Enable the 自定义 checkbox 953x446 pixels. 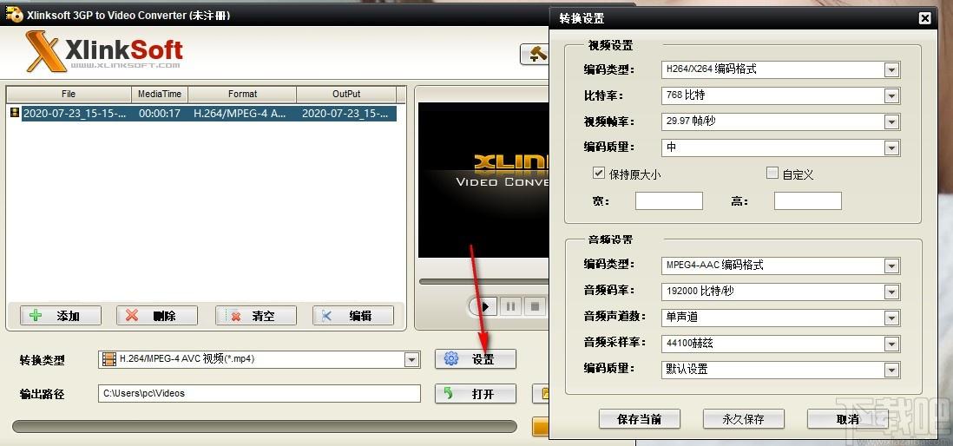(772, 174)
